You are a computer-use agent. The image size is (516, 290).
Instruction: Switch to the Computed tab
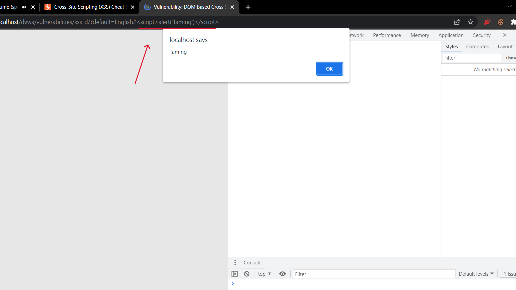tap(478, 46)
